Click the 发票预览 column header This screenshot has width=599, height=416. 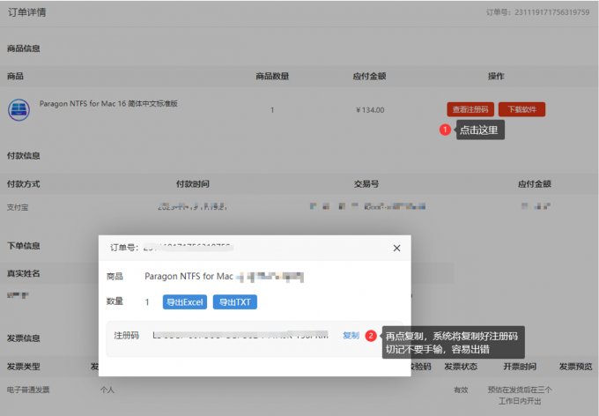coord(576,367)
